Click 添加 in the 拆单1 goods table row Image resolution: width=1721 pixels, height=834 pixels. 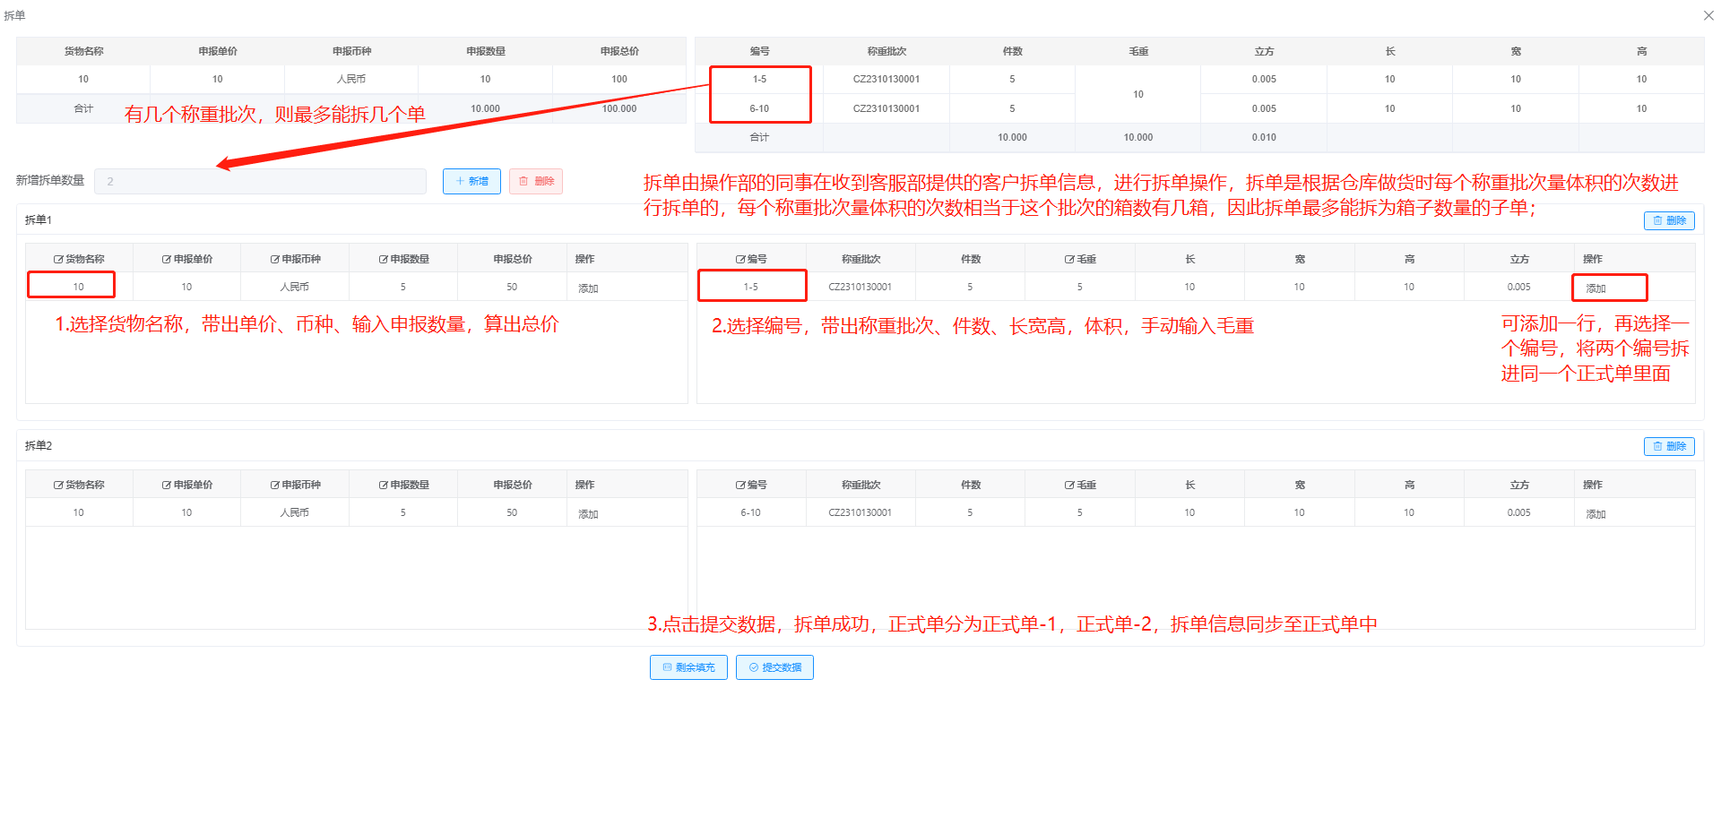588,288
